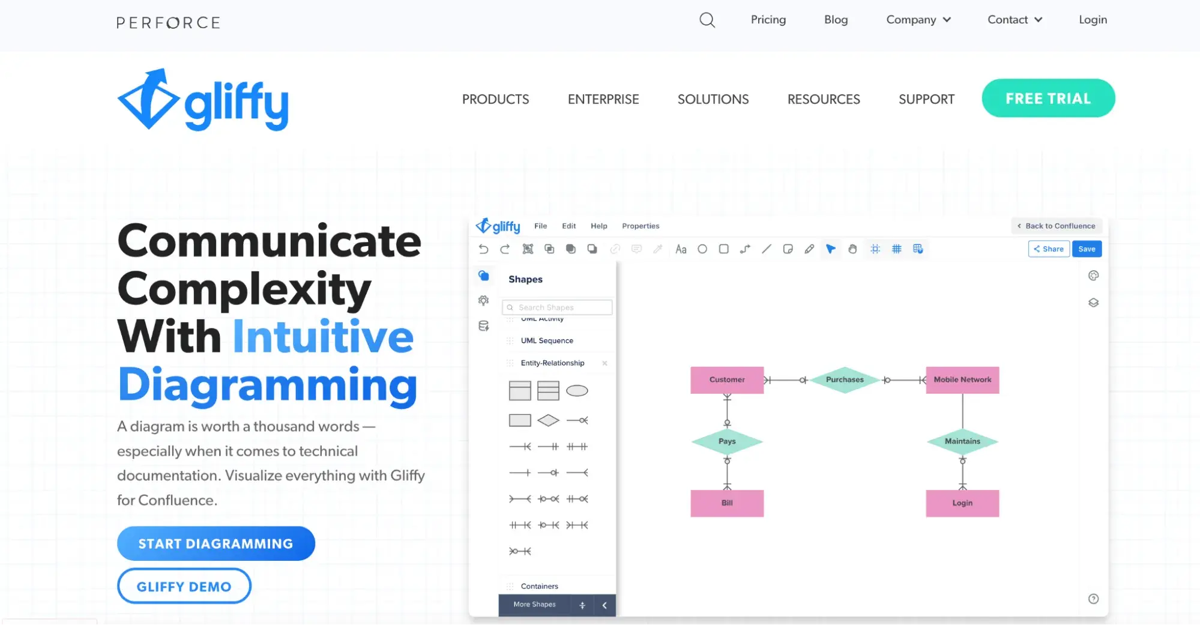Select the ellipse shape tool
Screen dimensions: 1200x625
pos(702,249)
